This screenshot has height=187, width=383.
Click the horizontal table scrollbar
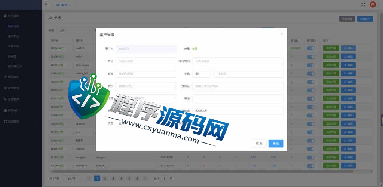click(203, 171)
